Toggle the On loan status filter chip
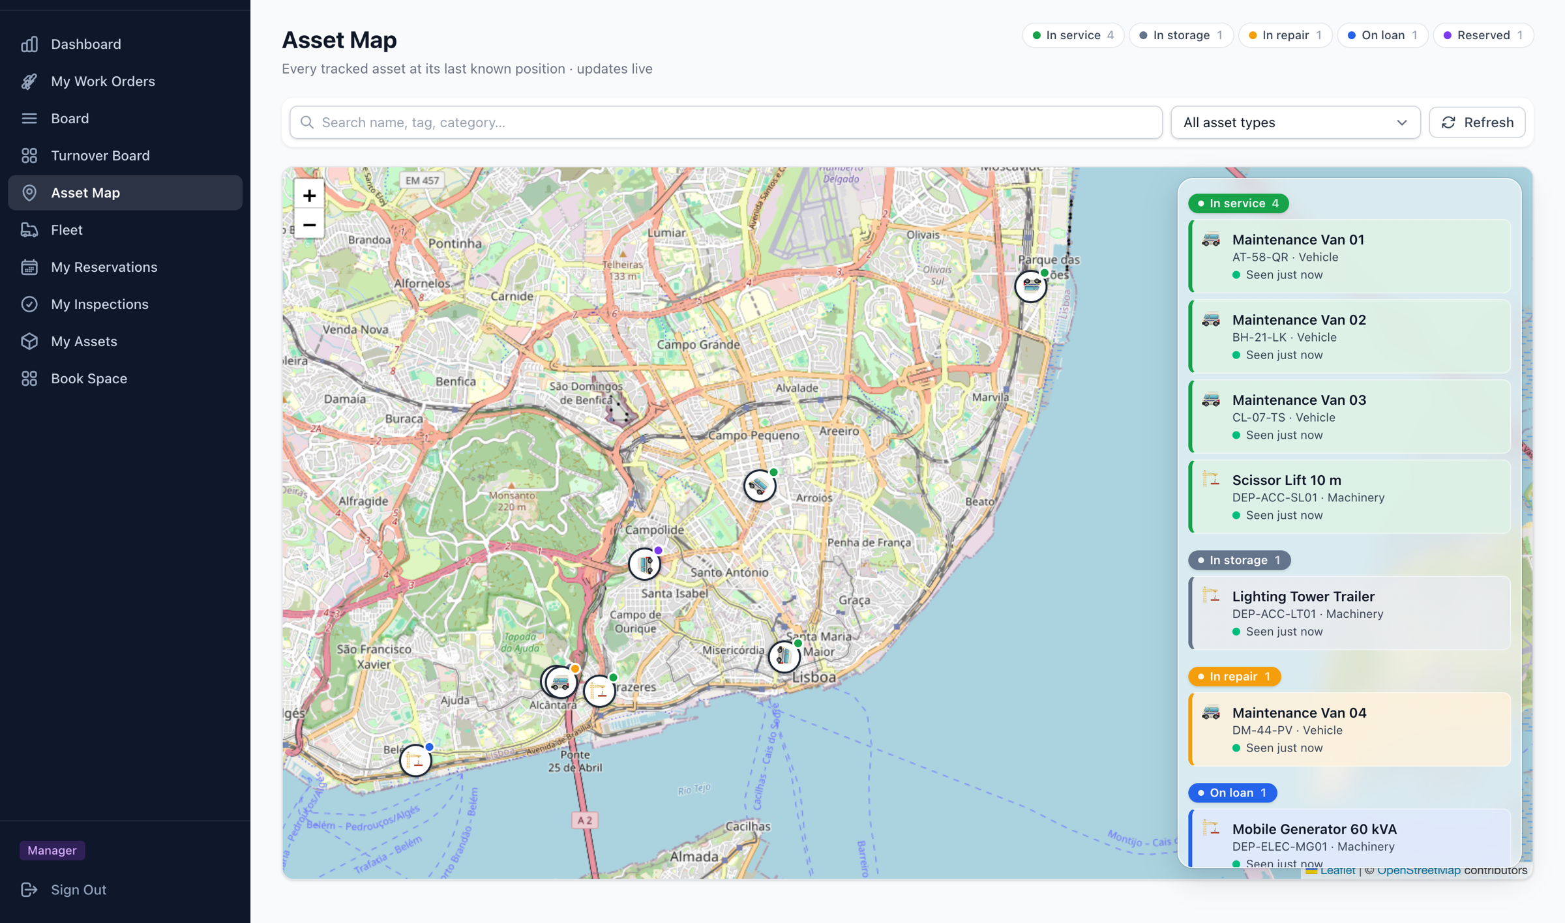 (x=1382, y=35)
